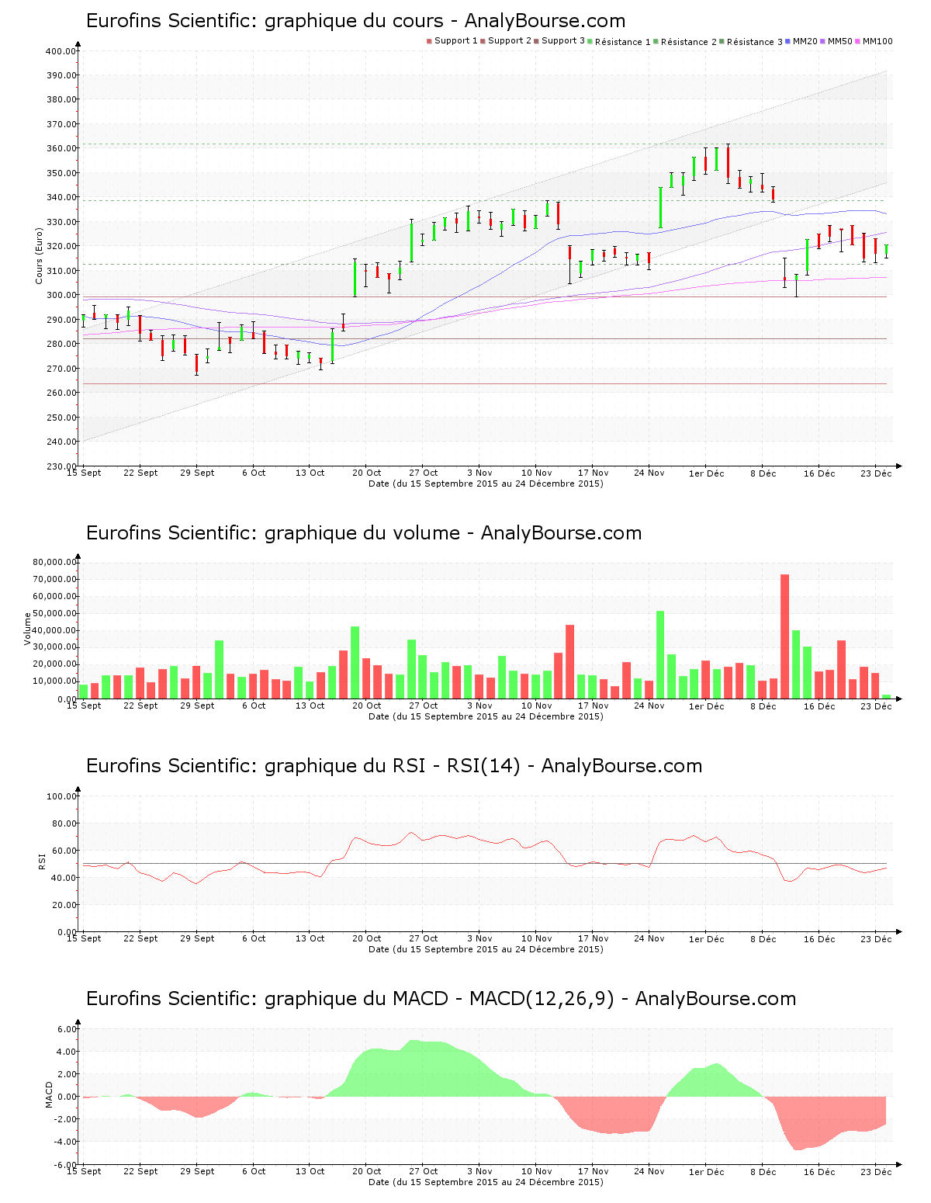Click the MM20 blue legend swatch
The image size is (931, 1203).
(788, 41)
